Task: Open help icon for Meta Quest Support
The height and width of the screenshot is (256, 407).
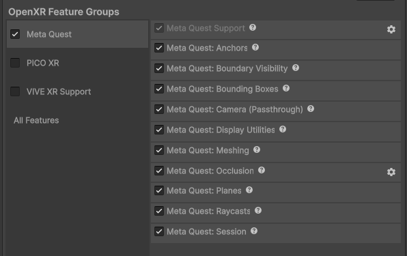Action: pos(253,27)
